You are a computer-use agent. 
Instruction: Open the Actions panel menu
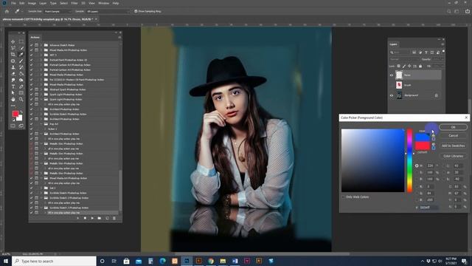tap(119, 38)
